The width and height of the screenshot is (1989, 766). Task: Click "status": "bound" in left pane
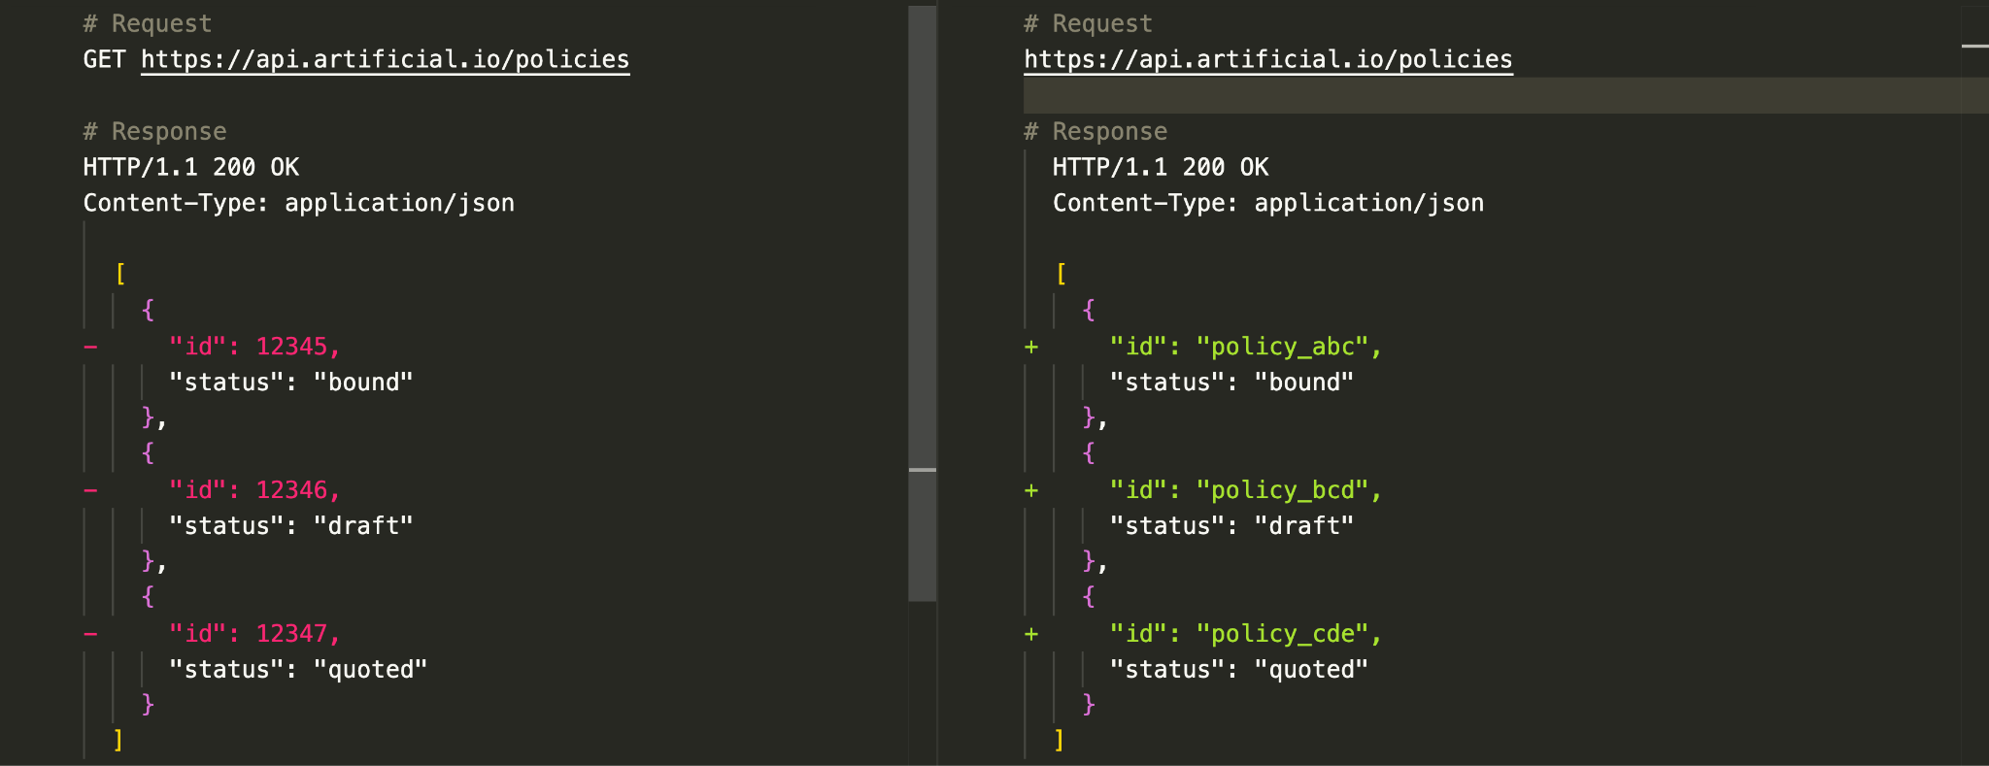(291, 383)
